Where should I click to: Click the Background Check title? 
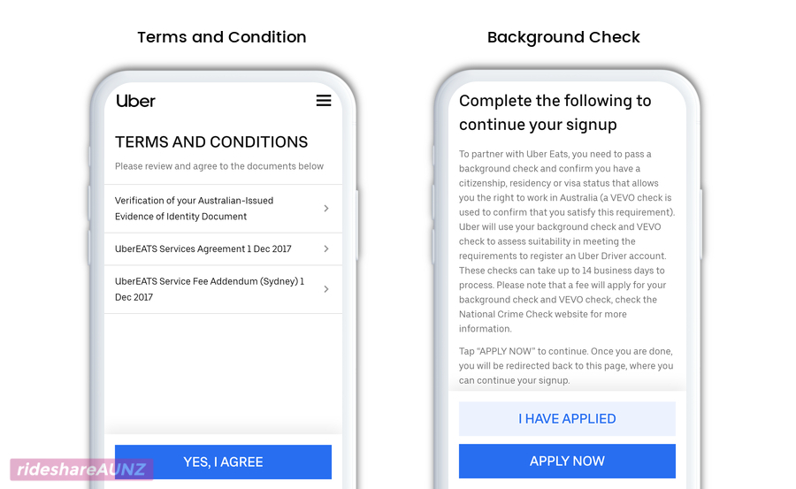coord(563,37)
